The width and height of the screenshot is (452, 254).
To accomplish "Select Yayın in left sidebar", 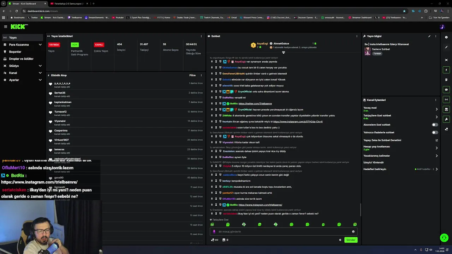I will pyautogui.click(x=23, y=37).
